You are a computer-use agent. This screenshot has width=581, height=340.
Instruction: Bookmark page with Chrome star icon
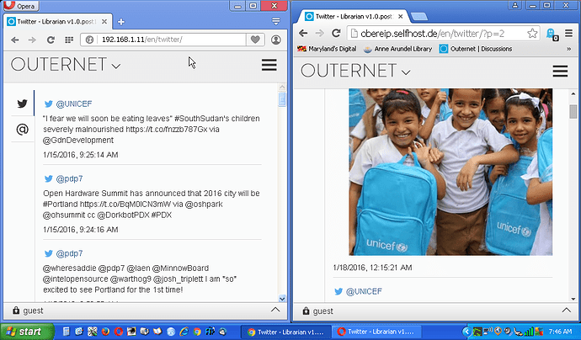click(x=532, y=34)
